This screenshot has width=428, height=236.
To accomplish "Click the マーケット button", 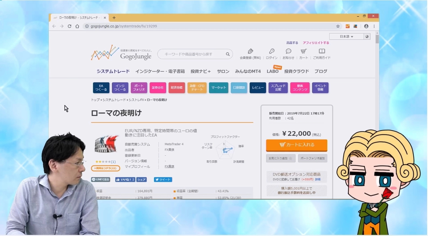I will click(218, 88).
